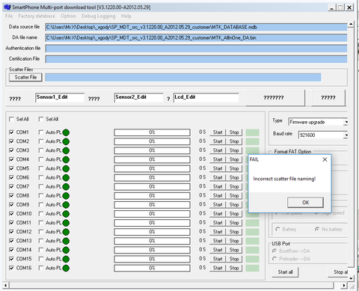The height and width of the screenshot is (291, 359).
Task: Choose the No battery radio option
Action: coord(317,229)
